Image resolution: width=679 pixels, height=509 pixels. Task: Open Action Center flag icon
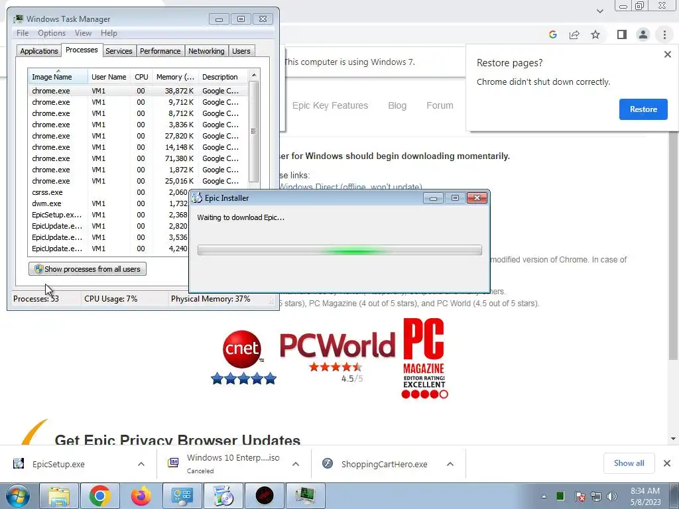tap(580, 496)
